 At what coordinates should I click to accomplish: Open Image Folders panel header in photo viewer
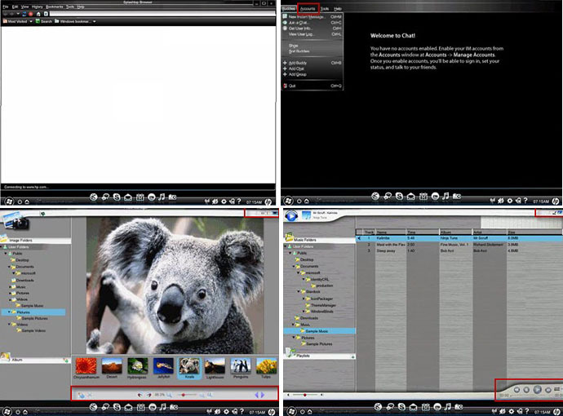[x=35, y=240]
